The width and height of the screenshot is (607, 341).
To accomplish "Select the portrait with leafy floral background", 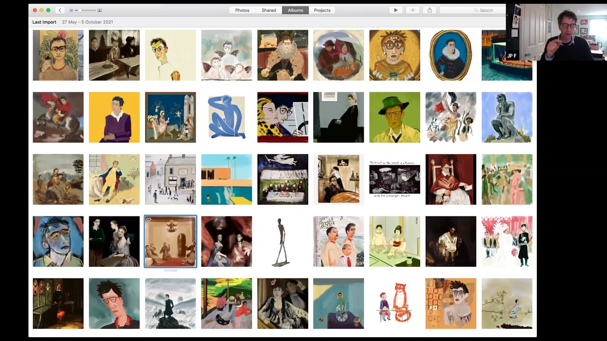I will click(x=58, y=55).
